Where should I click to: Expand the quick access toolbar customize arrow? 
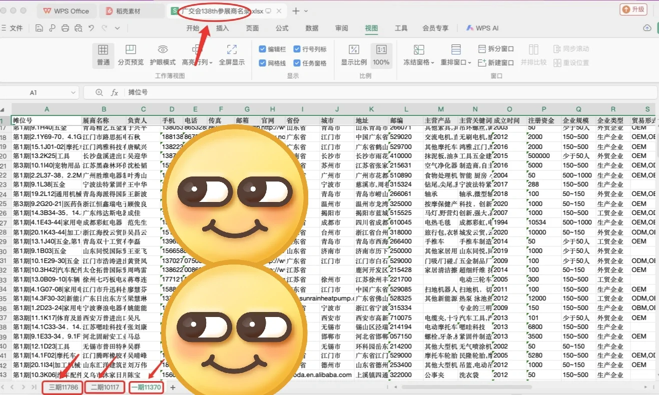tap(118, 28)
